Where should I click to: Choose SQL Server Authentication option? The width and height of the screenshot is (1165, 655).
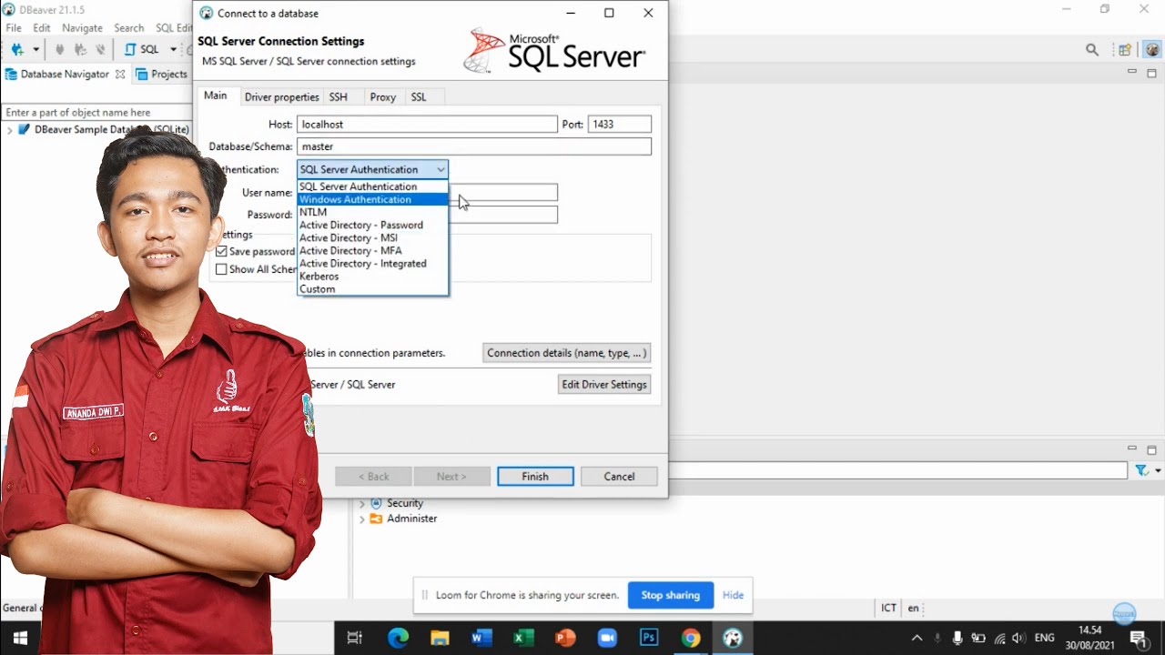coord(373,186)
